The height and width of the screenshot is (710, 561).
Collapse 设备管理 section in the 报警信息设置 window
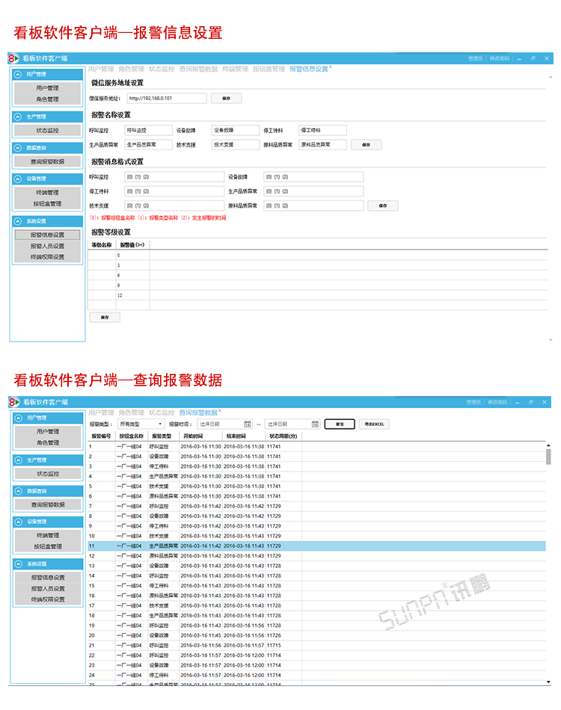coord(18,179)
